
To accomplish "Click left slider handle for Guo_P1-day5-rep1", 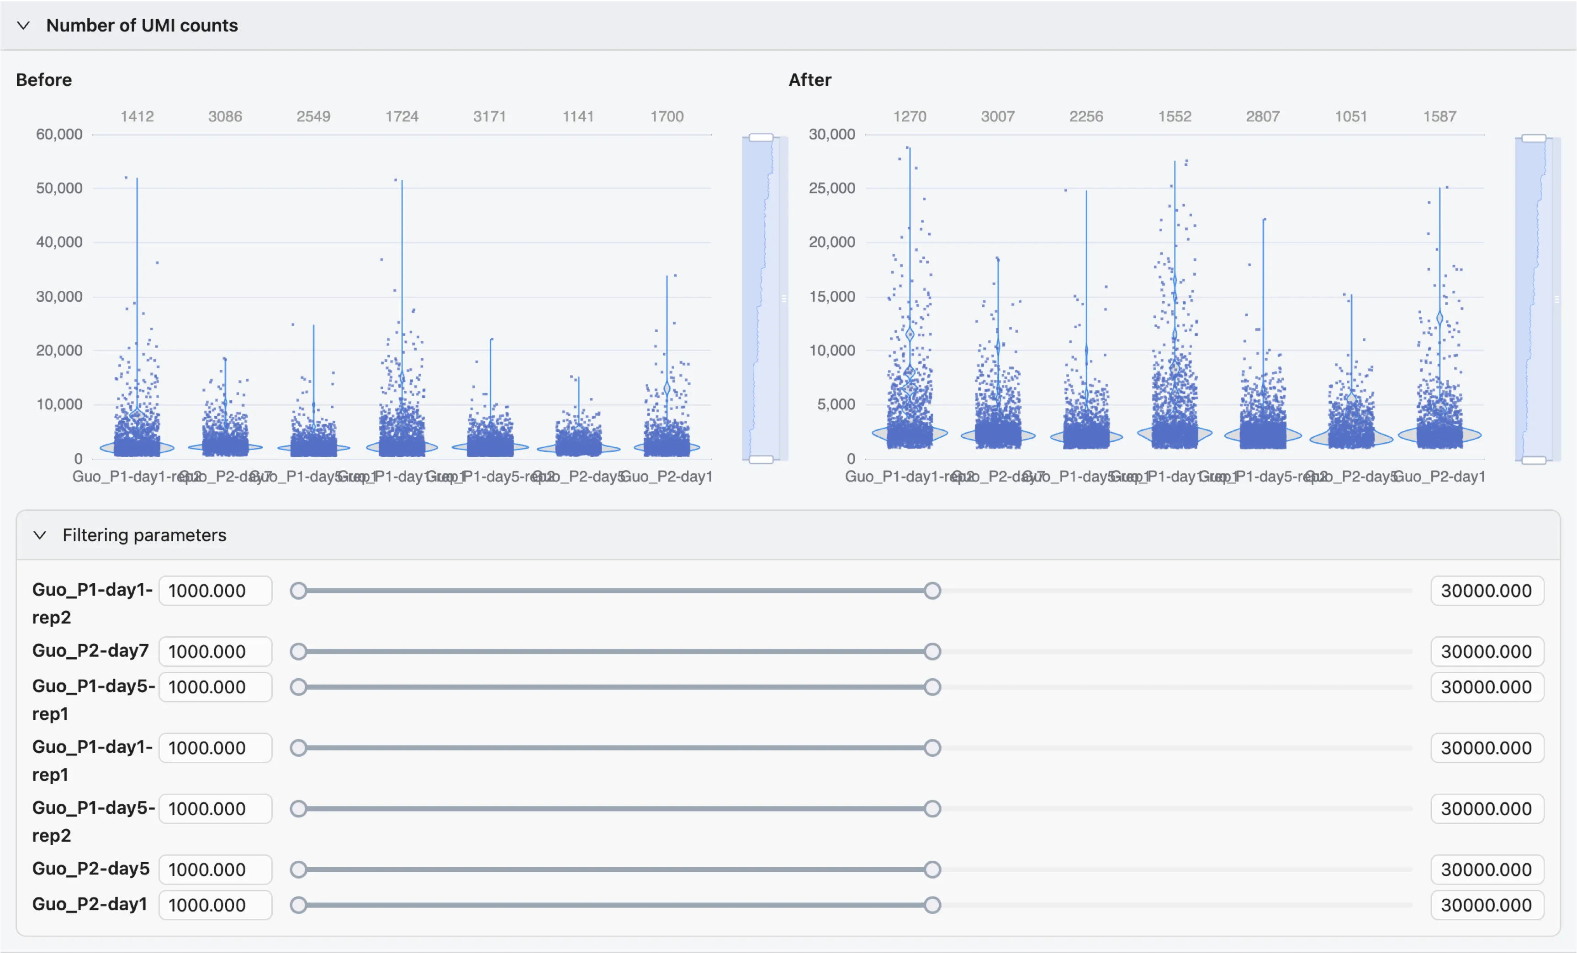I will pyautogui.click(x=298, y=687).
